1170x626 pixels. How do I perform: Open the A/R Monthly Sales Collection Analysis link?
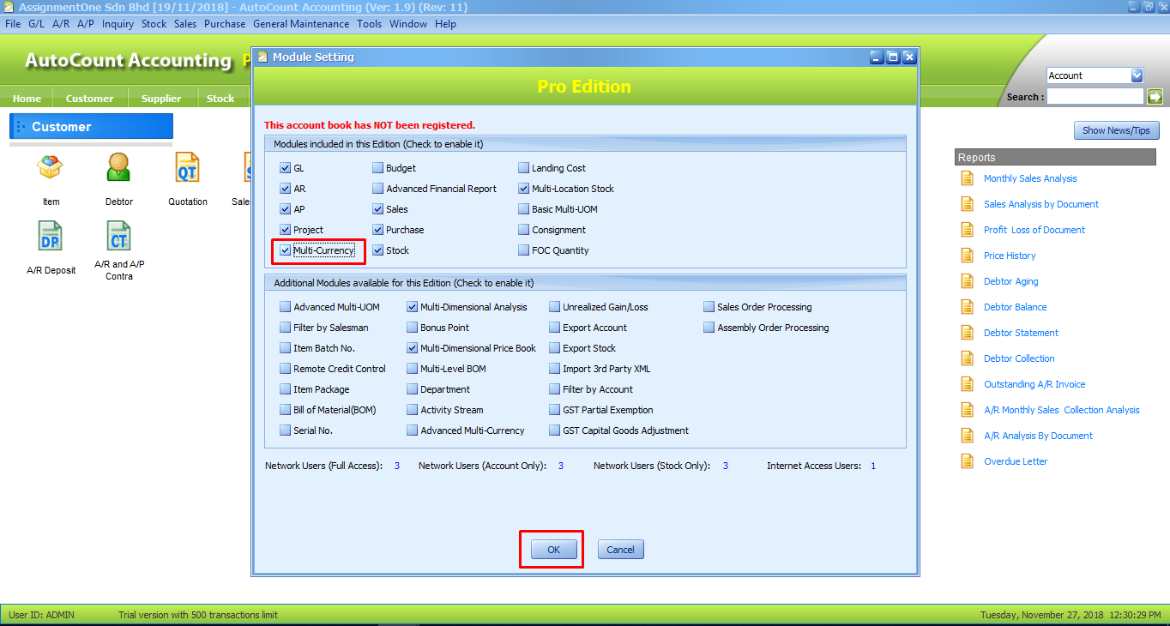click(x=1062, y=410)
